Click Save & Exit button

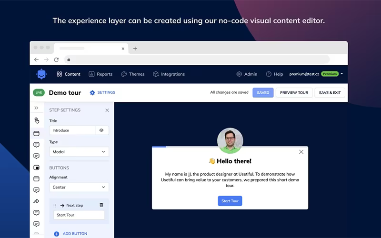pos(330,92)
